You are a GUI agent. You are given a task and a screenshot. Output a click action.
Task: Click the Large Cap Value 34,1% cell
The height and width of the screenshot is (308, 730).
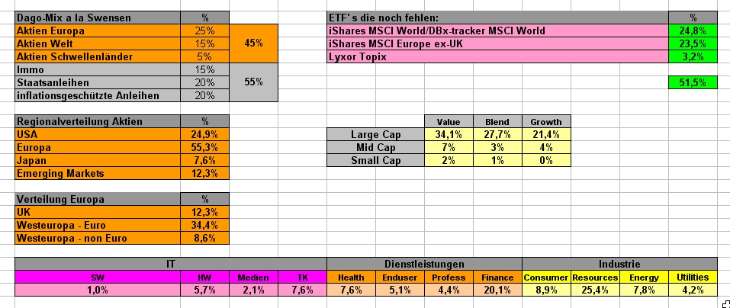(448, 134)
